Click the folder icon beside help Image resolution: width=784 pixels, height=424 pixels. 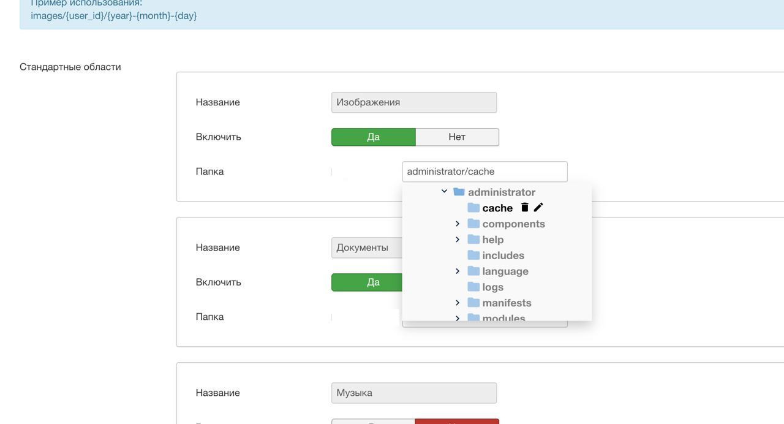pyautogui.click(x=473, y=240)
